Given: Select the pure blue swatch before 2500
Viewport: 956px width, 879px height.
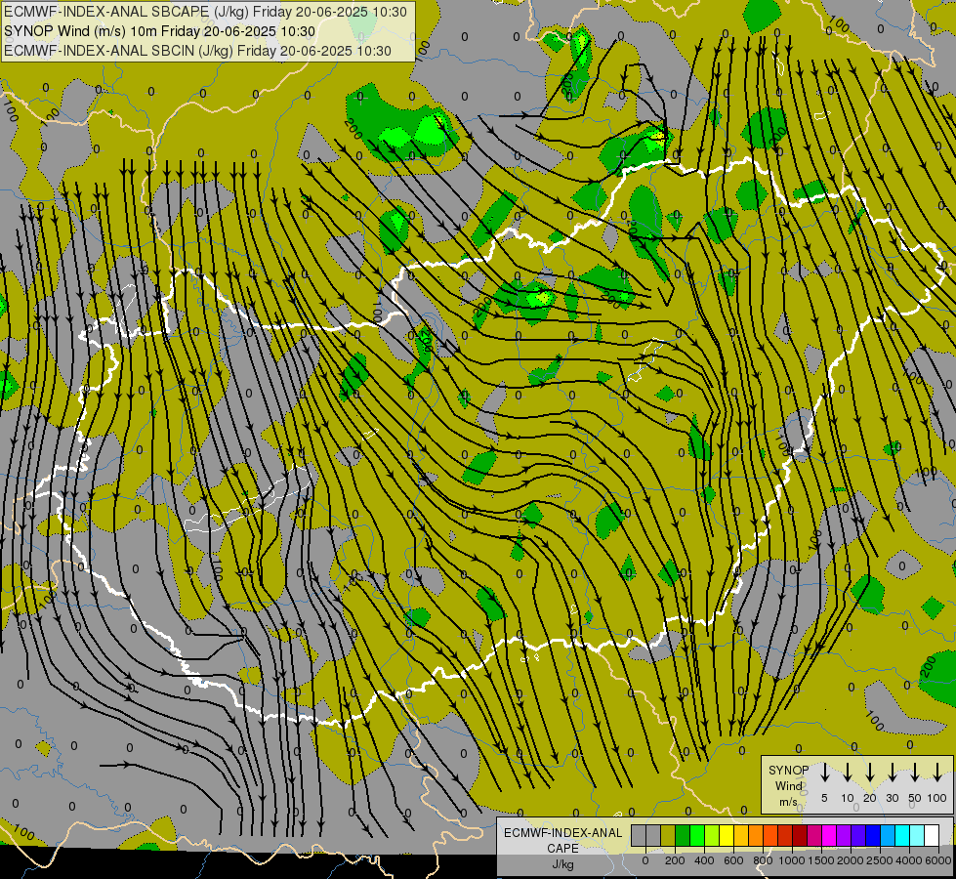Looking at the screenshot, I should coord(874,835).
